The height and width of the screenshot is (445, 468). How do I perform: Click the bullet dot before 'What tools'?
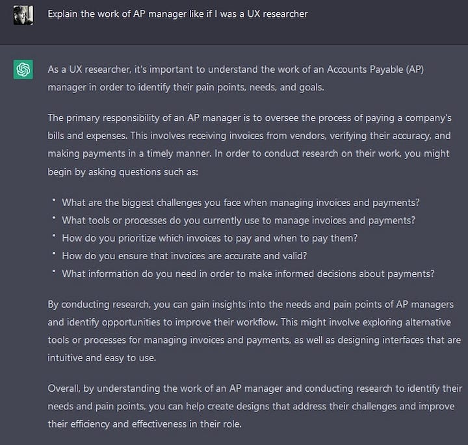tap(54, 218)
